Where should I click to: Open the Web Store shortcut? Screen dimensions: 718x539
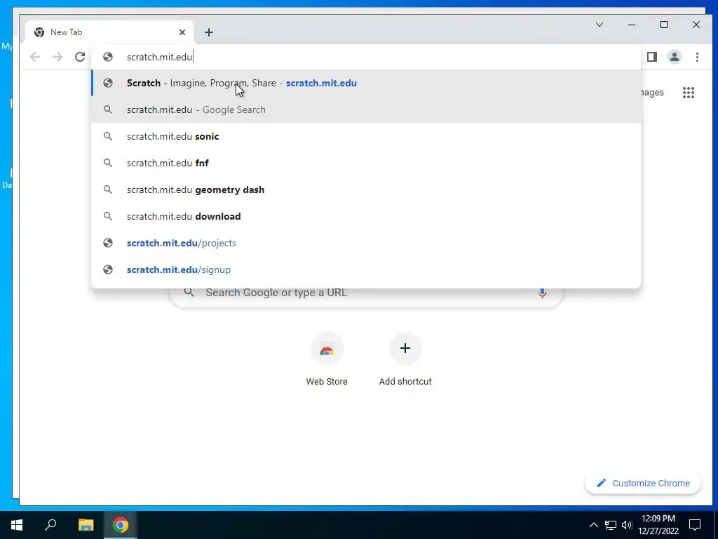coord(327,361)
